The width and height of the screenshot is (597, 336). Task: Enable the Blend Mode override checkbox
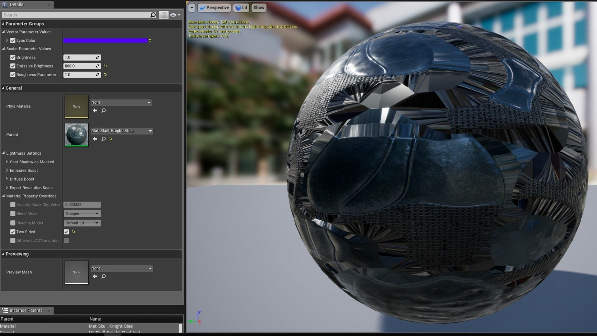[x=13, y=214]
